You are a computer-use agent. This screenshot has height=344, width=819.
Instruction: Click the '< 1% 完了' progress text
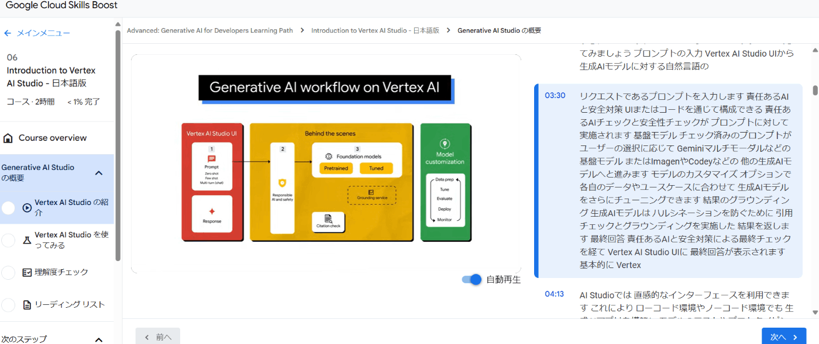[84, 102]
